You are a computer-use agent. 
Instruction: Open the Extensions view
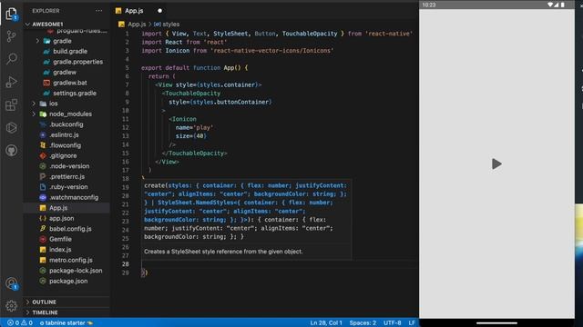click(x=11, y=105)
